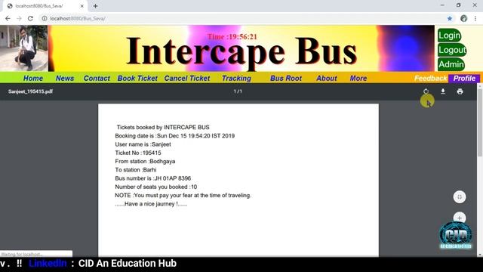This screenshot has height=272, width=483.
Task: Open the Chrome three-dot menu
Action: 475,18
